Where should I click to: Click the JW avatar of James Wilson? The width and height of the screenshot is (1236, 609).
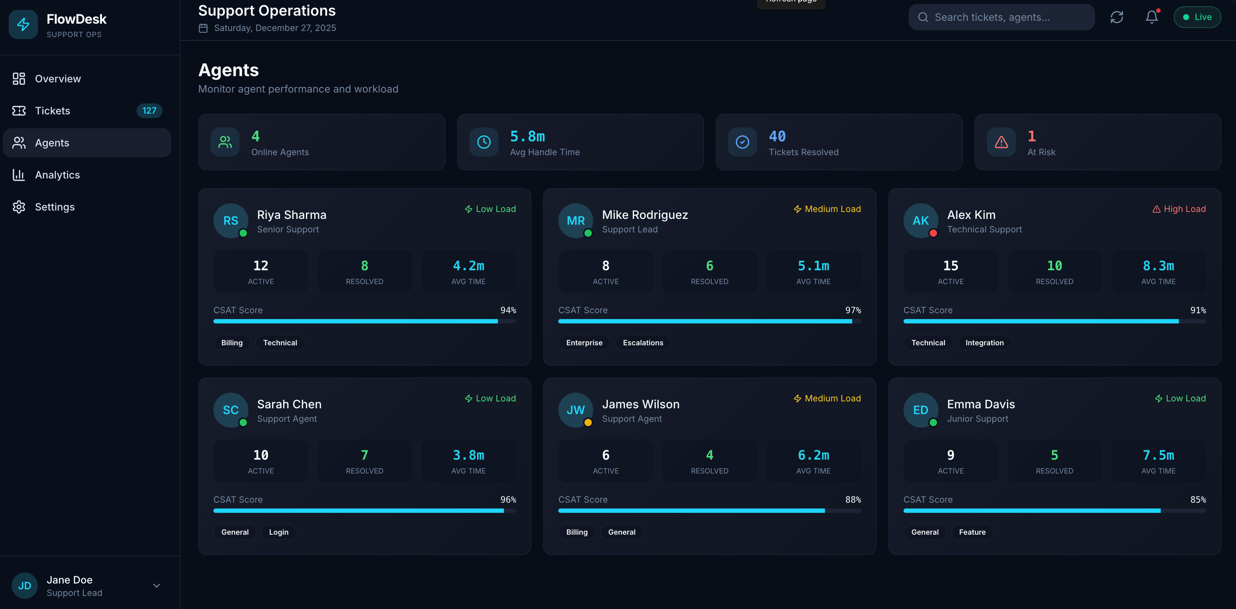click(x=576, y=410)
